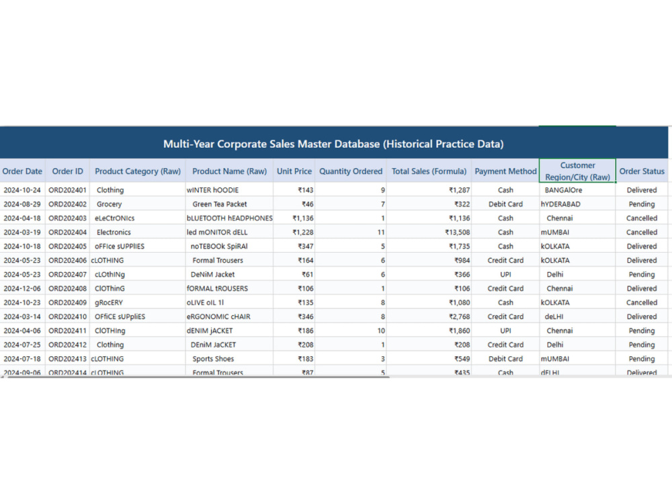Click the date cell 2024-10-24
This screenshot has height=504, width=672.
[22, 190]
